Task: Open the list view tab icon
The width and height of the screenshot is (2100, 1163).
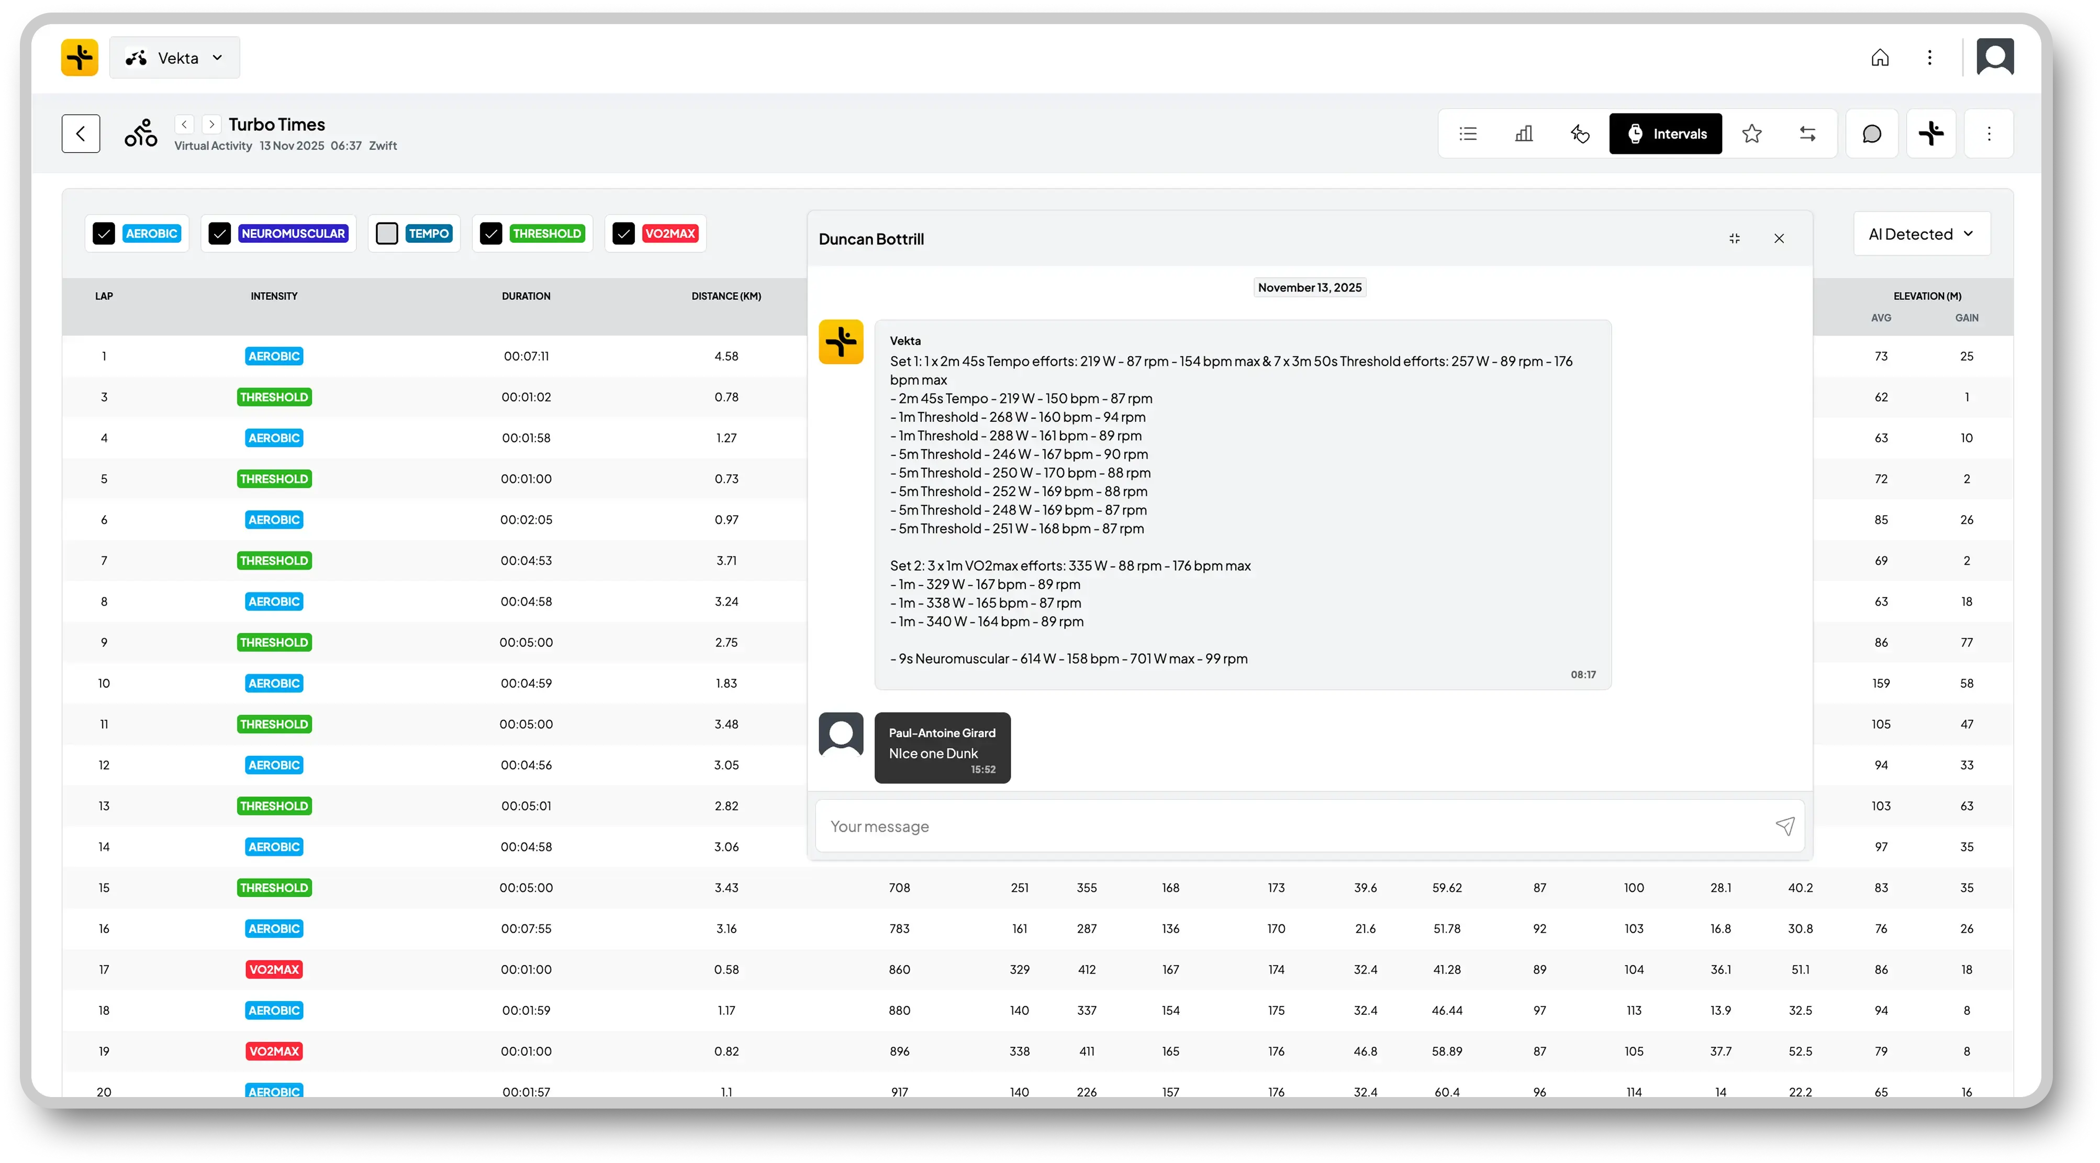Action: [x=1467, y=133]
